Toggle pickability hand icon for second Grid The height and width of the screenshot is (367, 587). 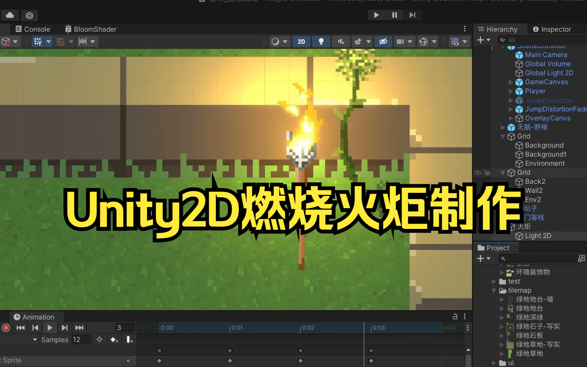[487, 173]
